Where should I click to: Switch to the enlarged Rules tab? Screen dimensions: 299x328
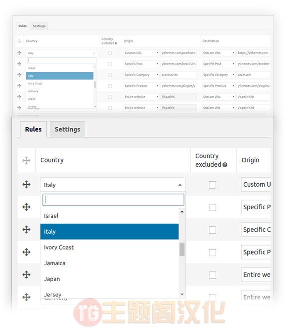(33, 129)
